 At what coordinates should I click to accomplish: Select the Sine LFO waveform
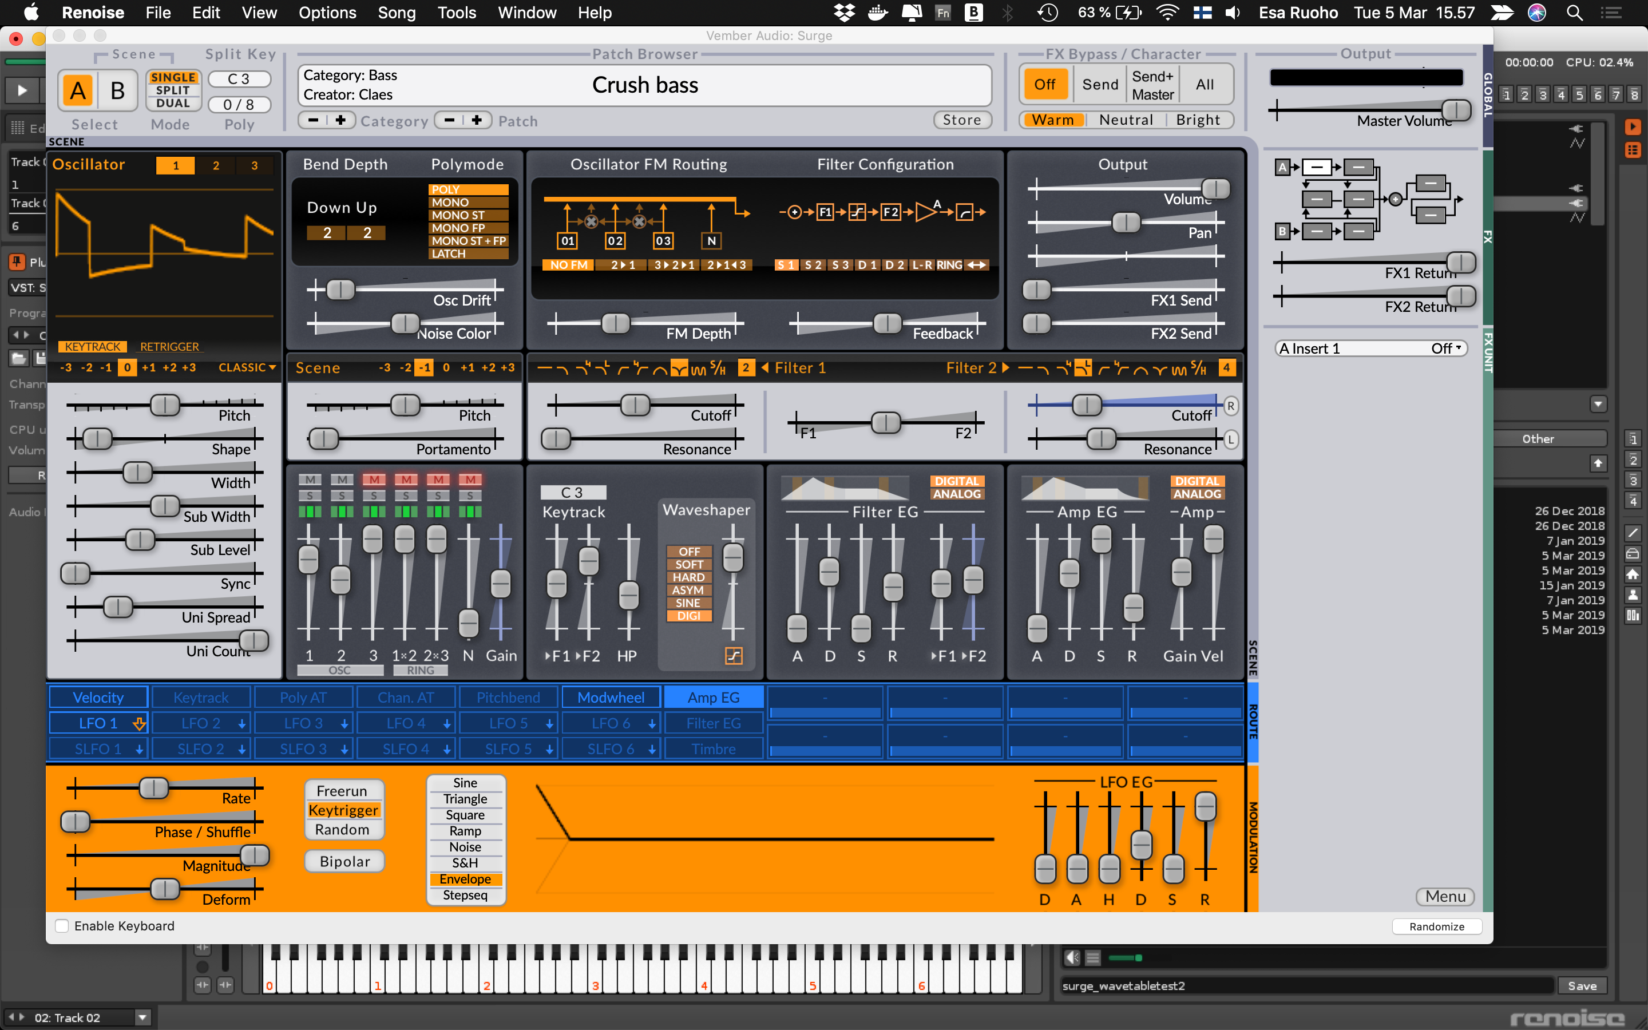point(465,783)
